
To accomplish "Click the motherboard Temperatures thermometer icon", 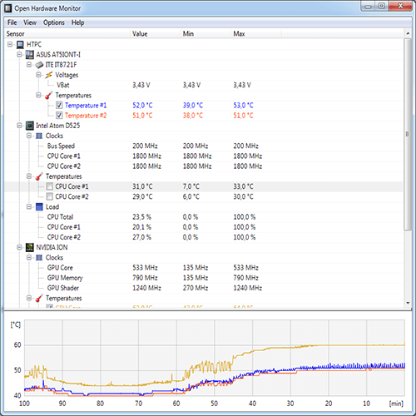I will [x=49, y=95].
